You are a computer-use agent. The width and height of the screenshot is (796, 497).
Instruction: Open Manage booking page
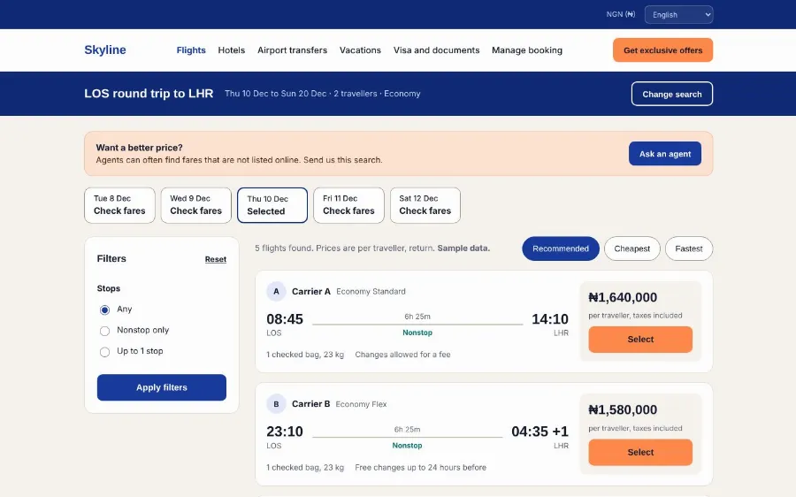527,50
